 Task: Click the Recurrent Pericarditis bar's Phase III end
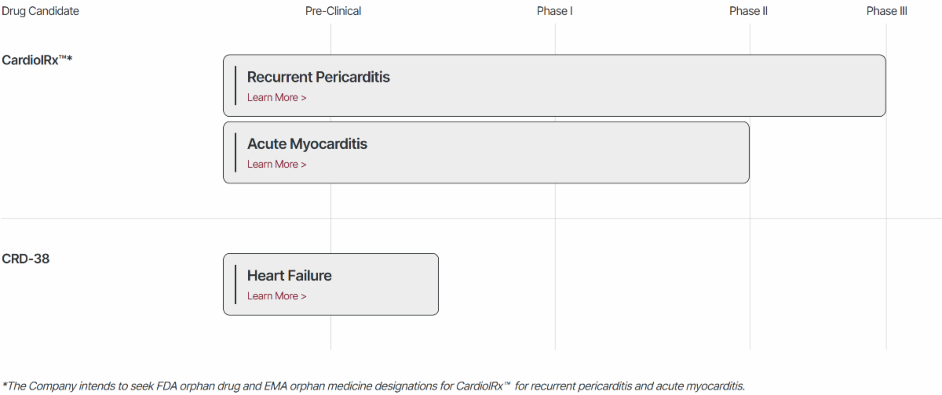pyautogui.click(x=879, y=85)
